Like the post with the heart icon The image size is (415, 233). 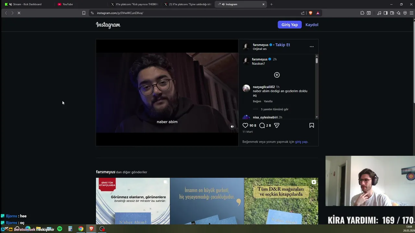pos(245,125)
